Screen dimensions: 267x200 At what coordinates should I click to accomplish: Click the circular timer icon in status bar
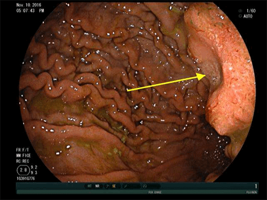pos(145,186)
